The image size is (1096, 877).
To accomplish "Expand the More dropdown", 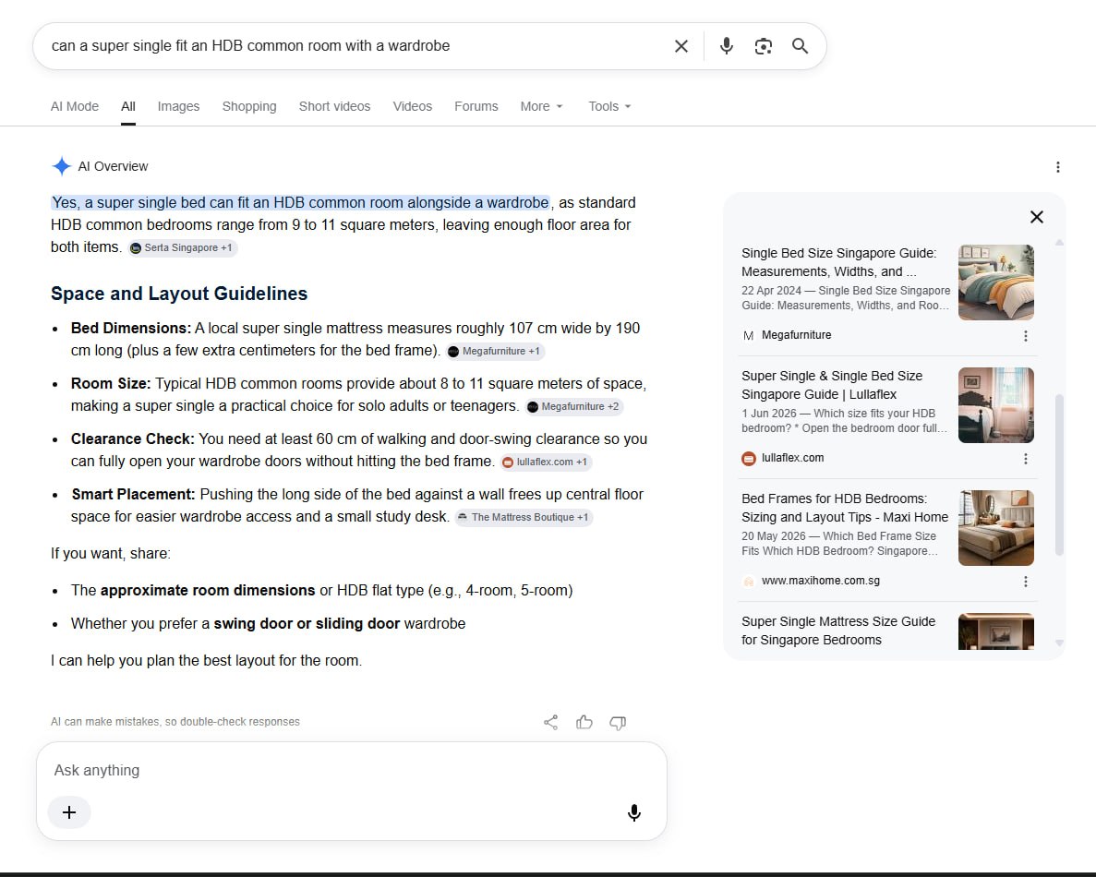I will [x=541, y=106].
